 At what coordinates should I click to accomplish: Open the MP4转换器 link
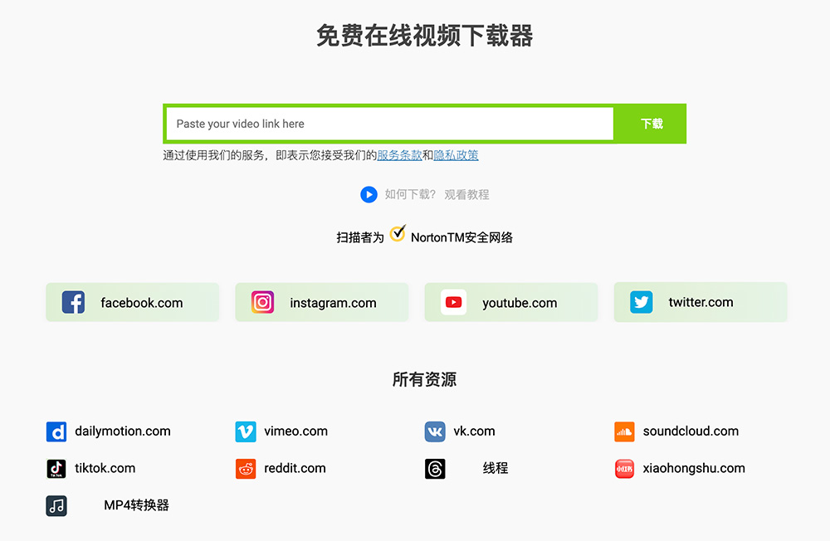(137, 505)
